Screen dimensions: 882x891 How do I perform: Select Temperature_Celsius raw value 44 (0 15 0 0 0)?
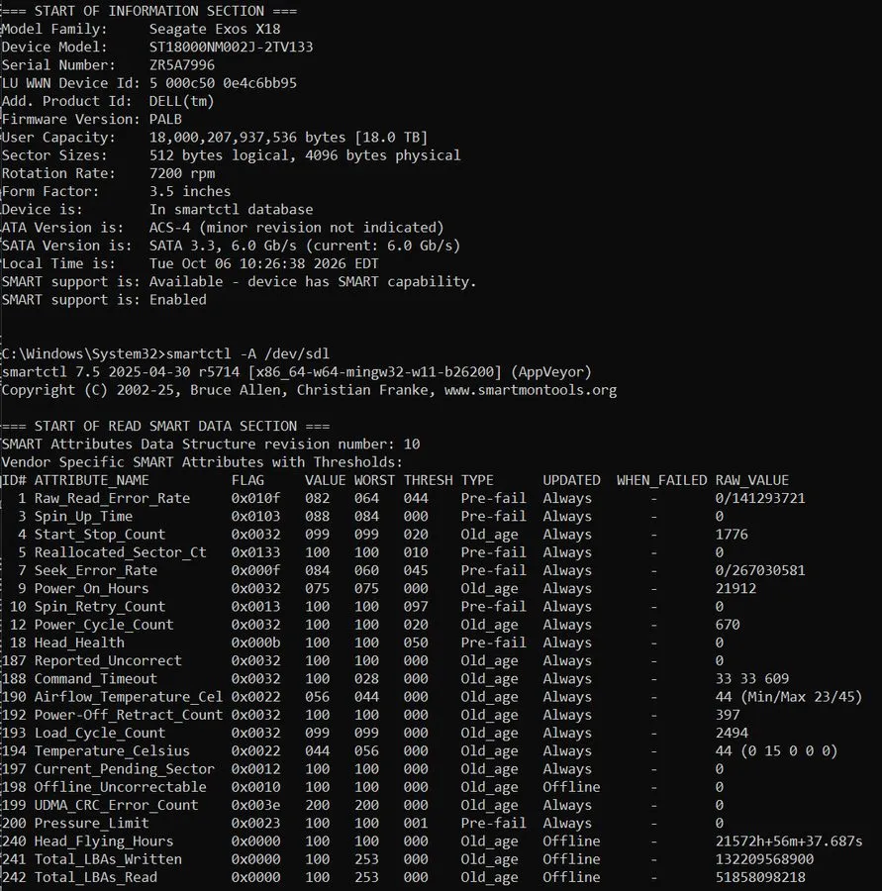776,751
